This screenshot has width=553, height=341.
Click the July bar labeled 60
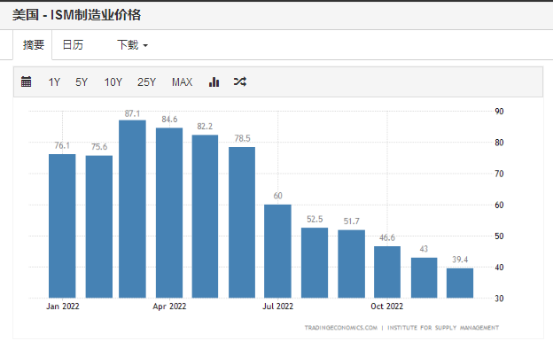[277, 251]
